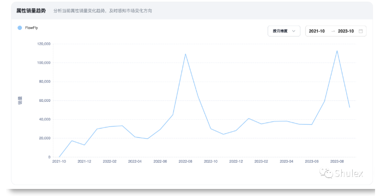
Task: Click the 2023-02 x-axis label
Action: (261, 161)
